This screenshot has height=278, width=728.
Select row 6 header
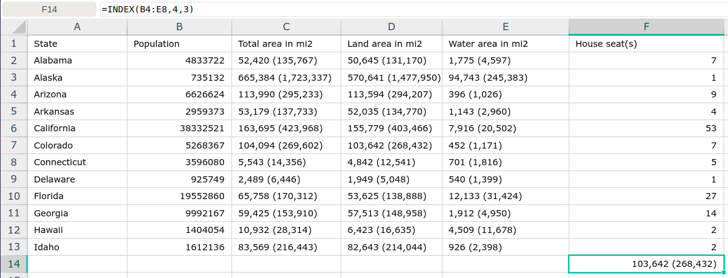coord(14,129)
